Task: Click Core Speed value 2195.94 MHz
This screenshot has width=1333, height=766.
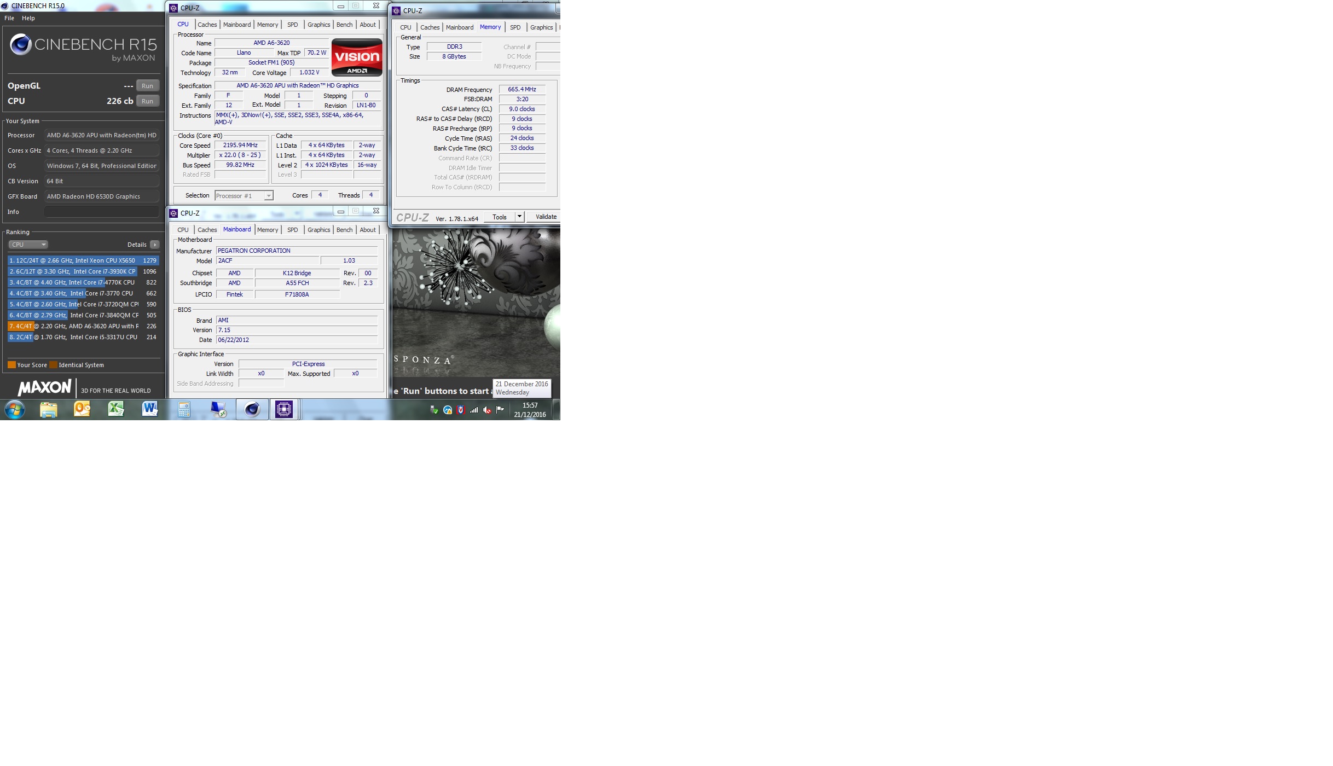Action: tap(240, 146)
